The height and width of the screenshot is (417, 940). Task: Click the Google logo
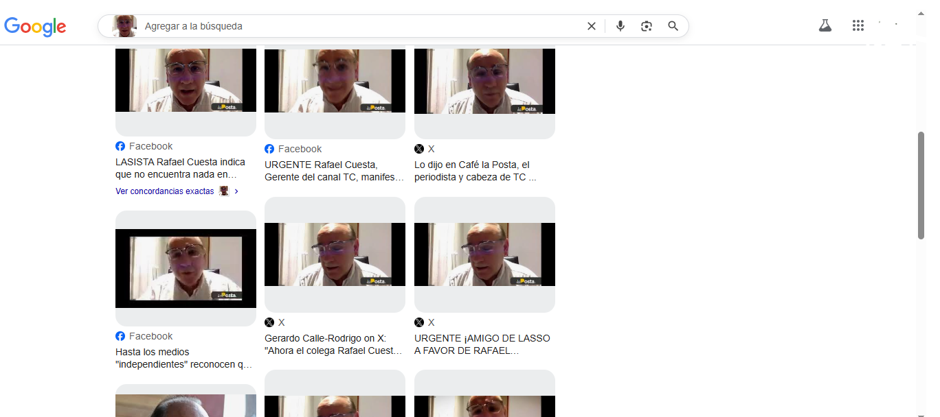(35, 26)
